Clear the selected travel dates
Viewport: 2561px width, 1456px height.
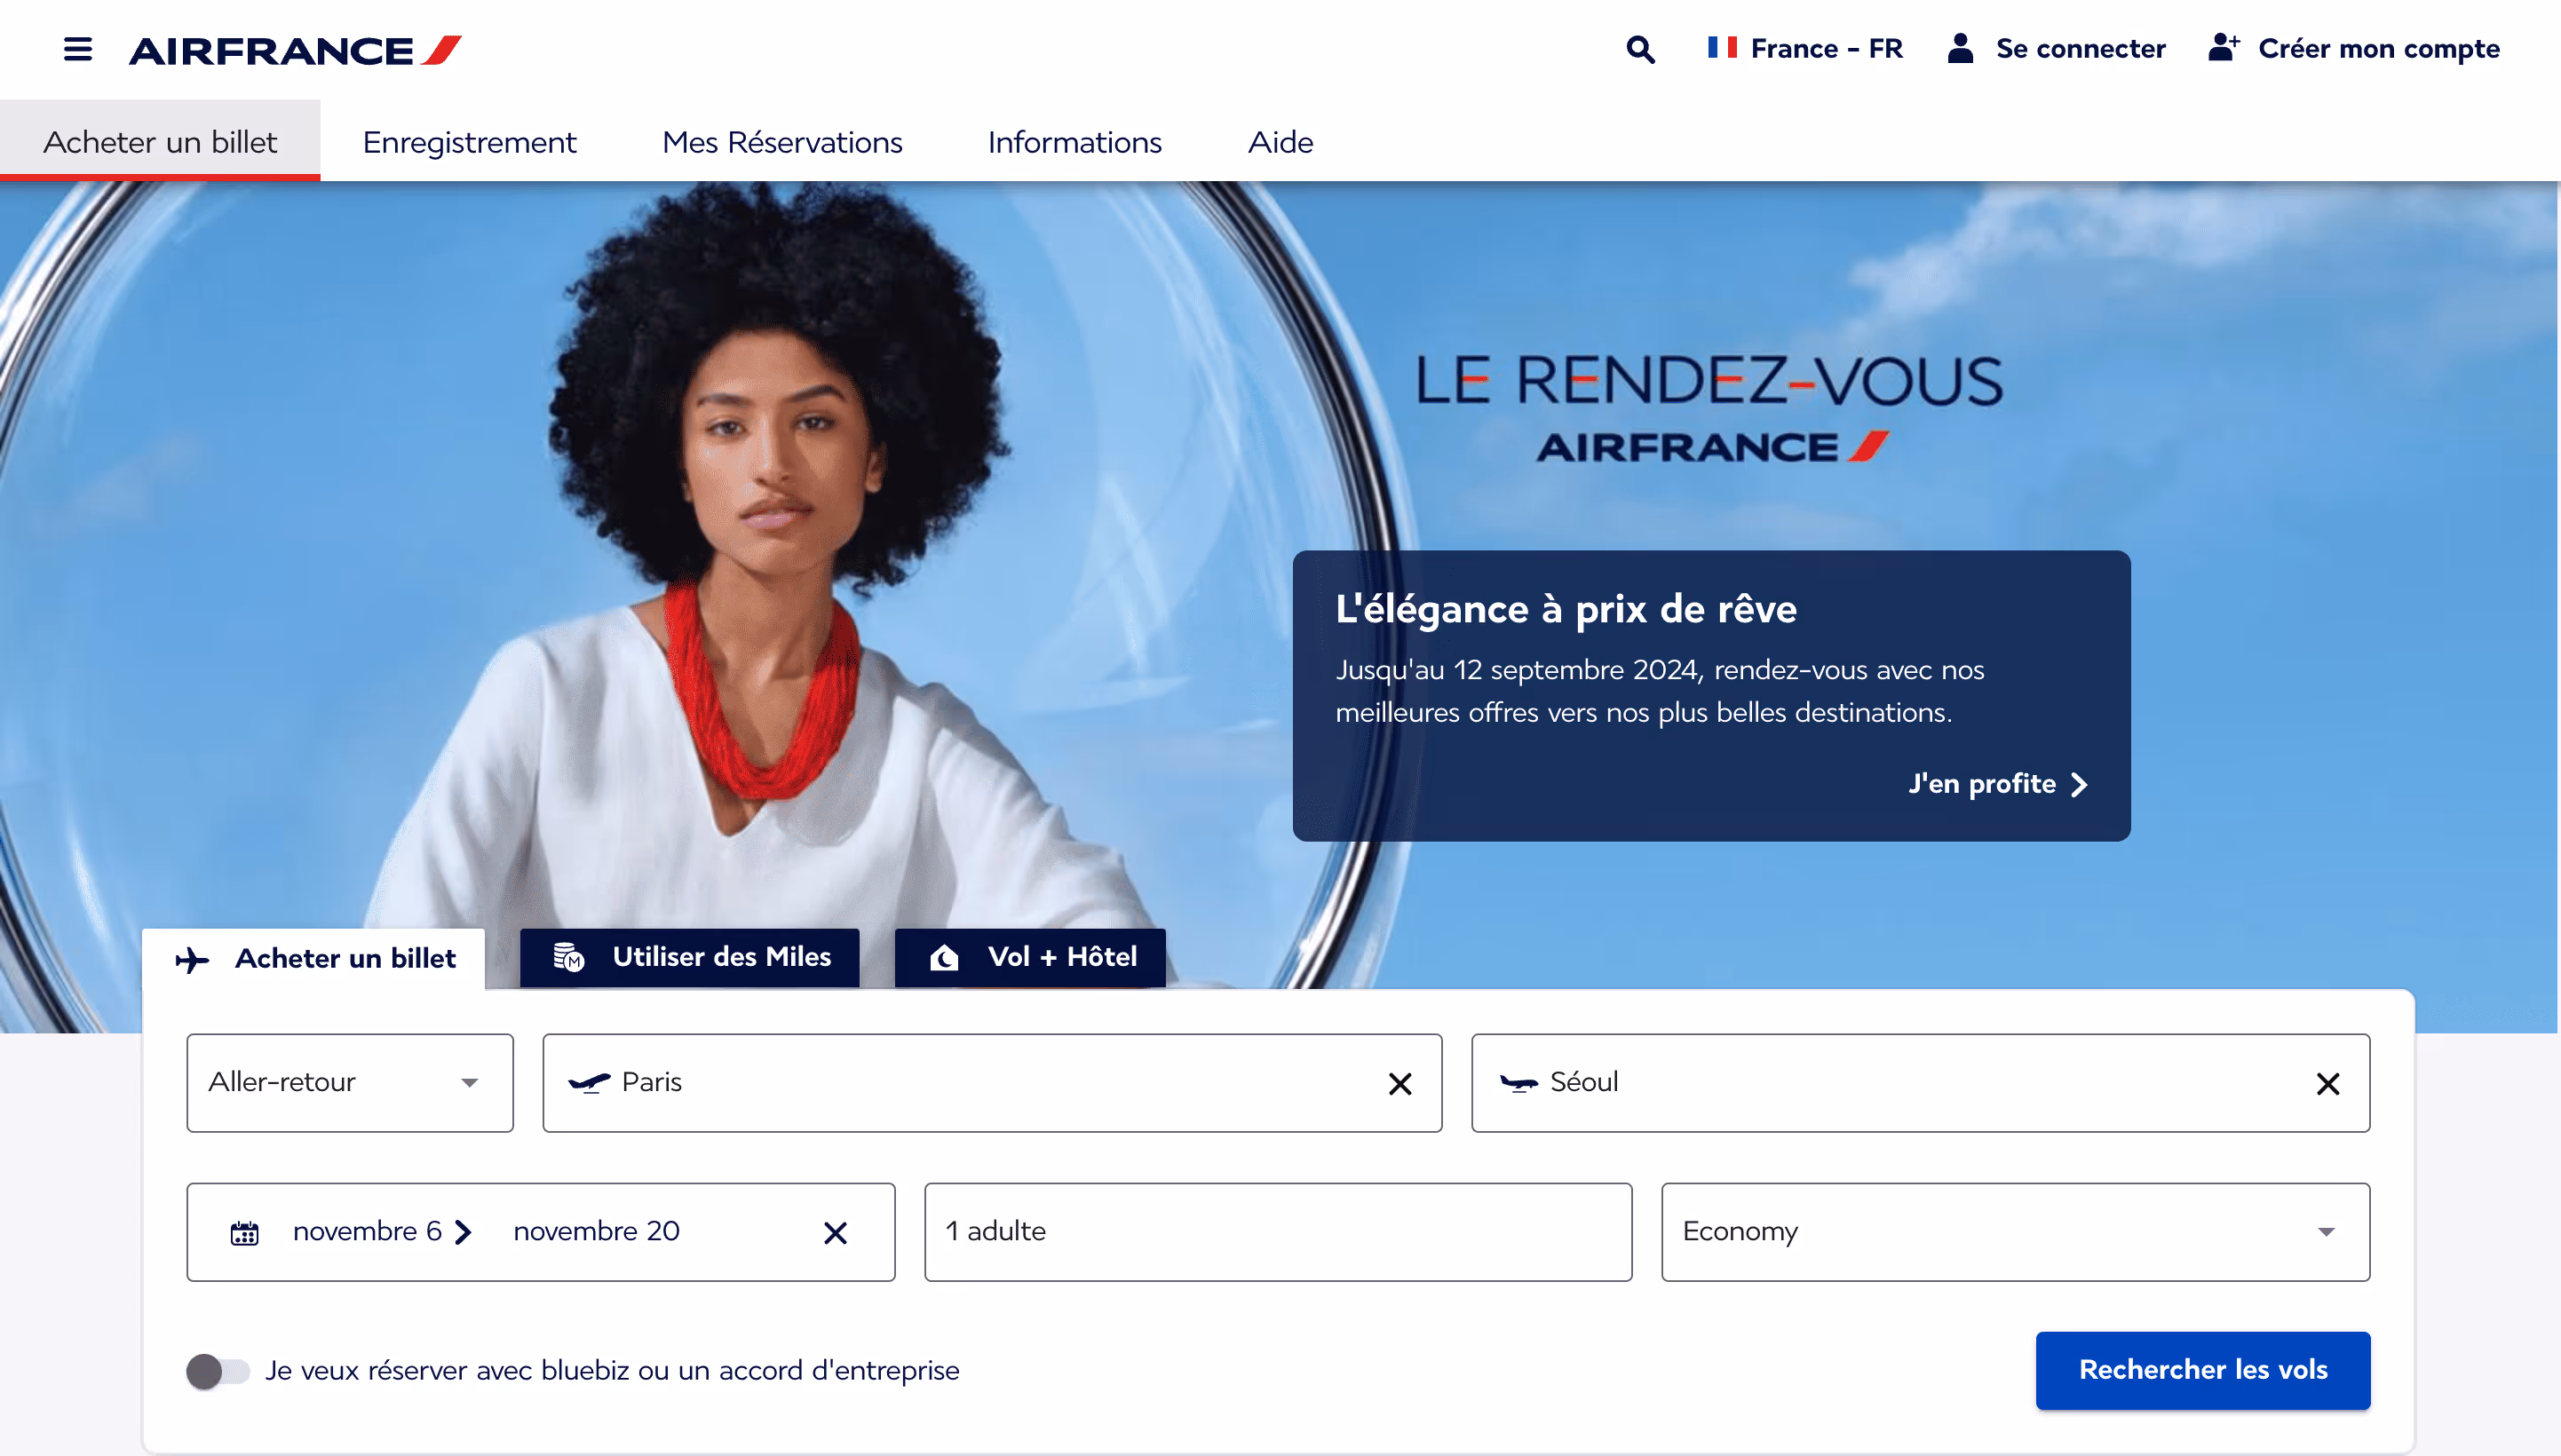click(836, 1233)
